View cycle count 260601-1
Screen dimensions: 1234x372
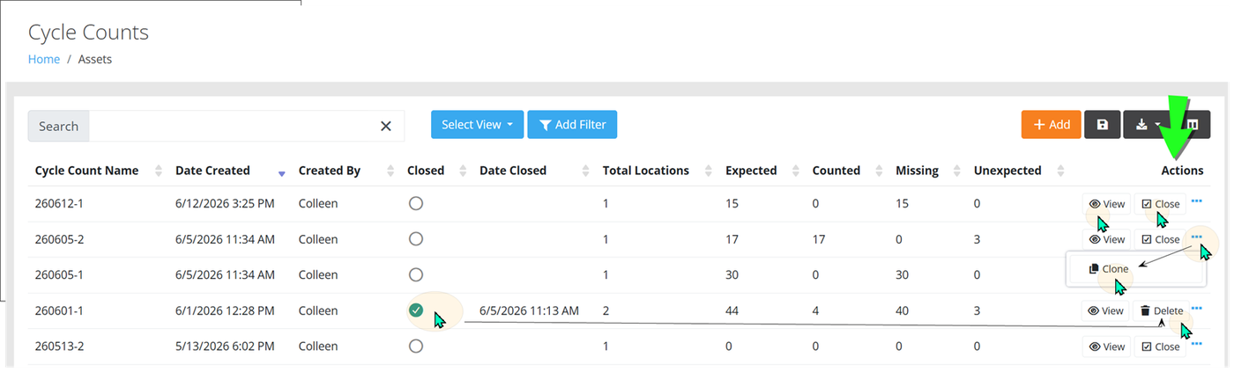click(1106, 310)
